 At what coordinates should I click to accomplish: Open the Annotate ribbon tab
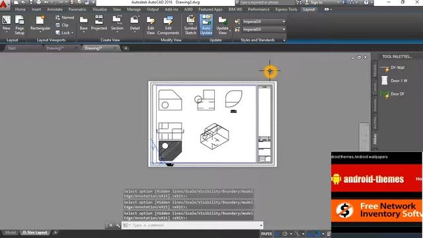[x=54, y=9]
